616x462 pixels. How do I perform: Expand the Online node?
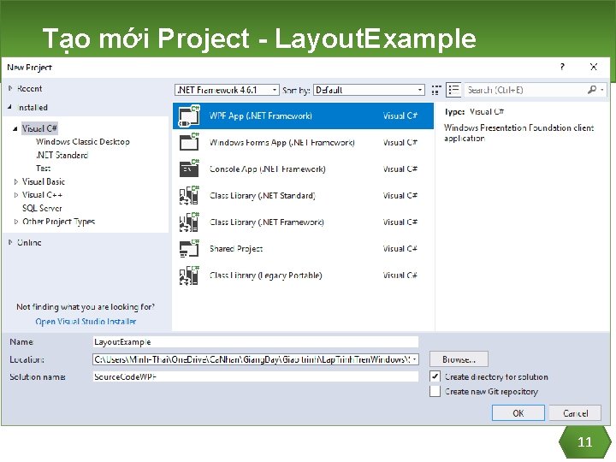tap(10, 242)
